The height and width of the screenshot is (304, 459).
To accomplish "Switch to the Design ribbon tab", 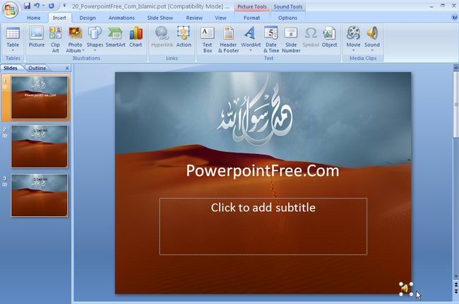I will pos(88,18).
